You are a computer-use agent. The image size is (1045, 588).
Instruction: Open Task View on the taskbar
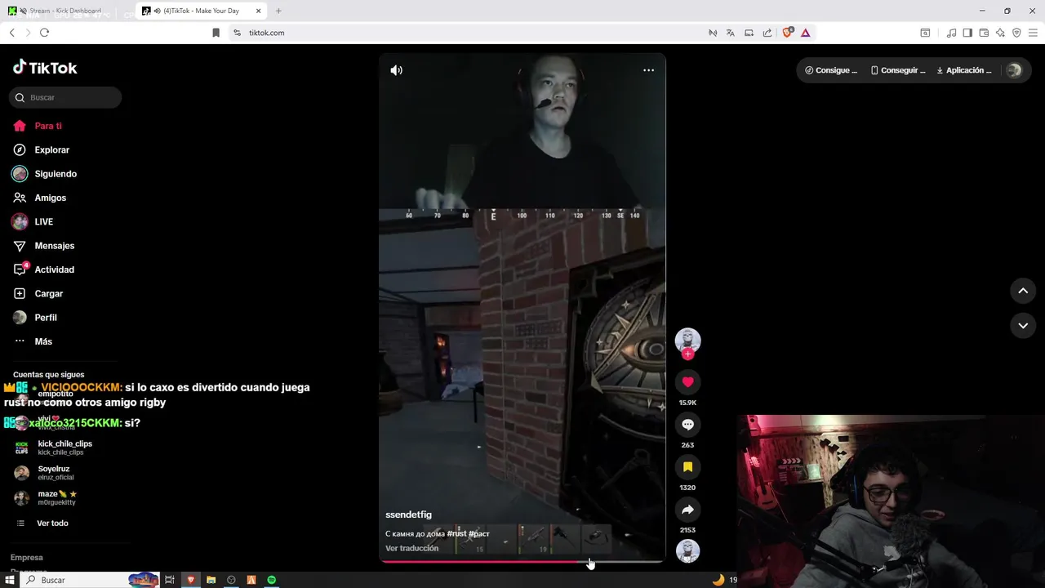(x=170, y=580)
